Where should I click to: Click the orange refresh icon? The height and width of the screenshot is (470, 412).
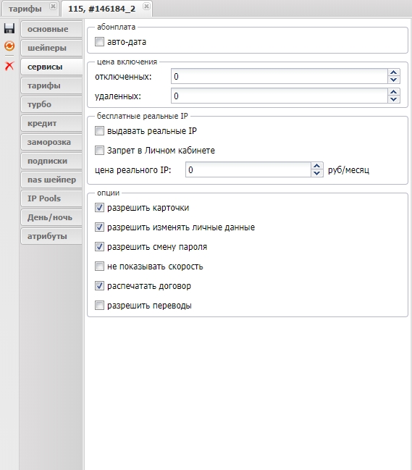(x=9, y=46)
